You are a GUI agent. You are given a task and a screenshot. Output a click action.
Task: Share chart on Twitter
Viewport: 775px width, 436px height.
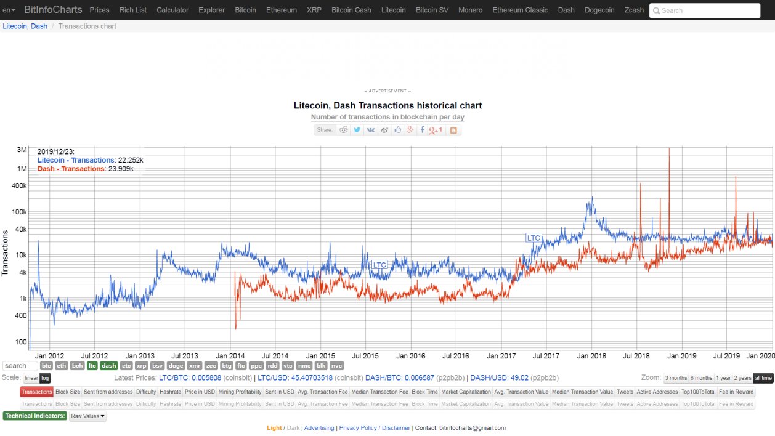point(357,130)
